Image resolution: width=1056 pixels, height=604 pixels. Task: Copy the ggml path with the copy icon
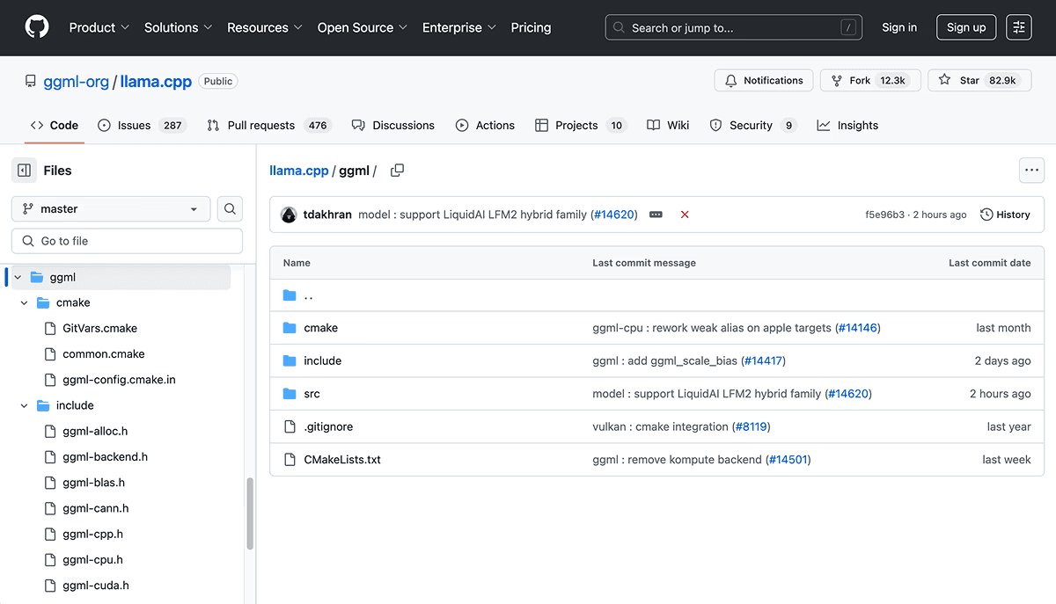pyautogui.click(x=397, y=170)
